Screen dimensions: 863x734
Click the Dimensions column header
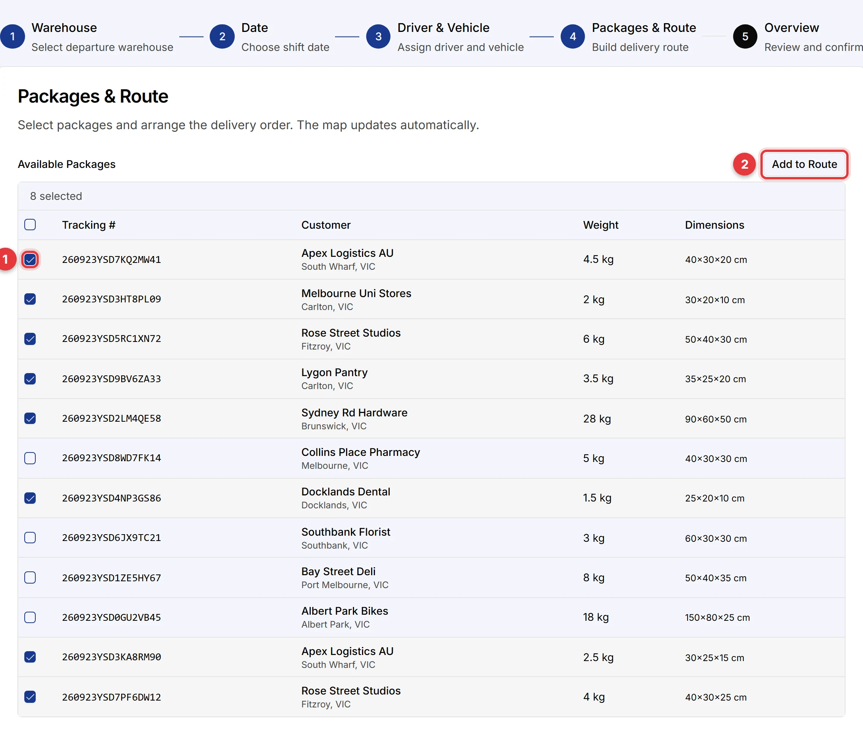[714, 225]
